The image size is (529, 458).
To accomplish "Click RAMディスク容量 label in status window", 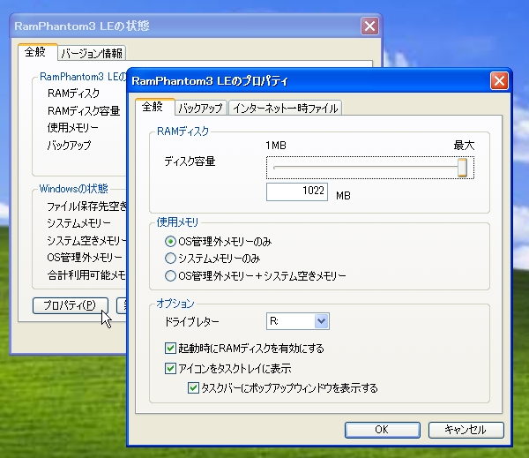I will [84, 111].
